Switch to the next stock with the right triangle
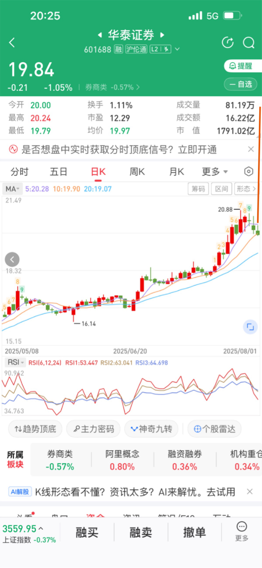The image size is (262, 568). pos(162,35)
